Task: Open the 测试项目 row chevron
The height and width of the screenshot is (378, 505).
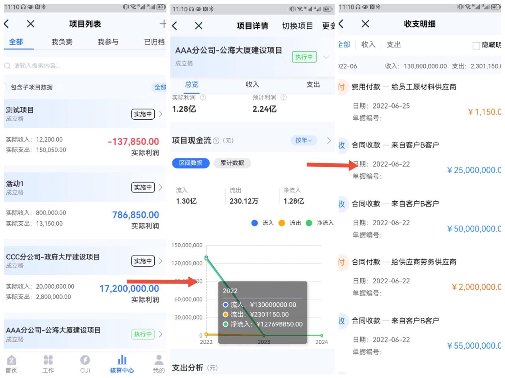Action: [161, 114]
